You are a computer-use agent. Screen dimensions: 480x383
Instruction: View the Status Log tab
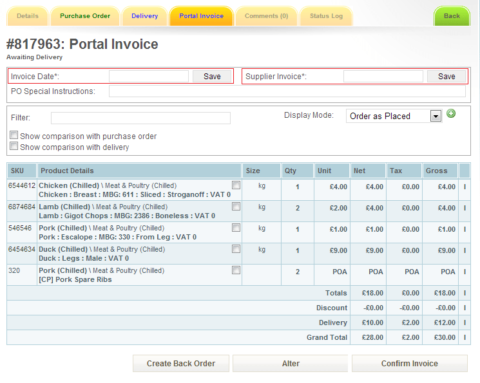326,16
